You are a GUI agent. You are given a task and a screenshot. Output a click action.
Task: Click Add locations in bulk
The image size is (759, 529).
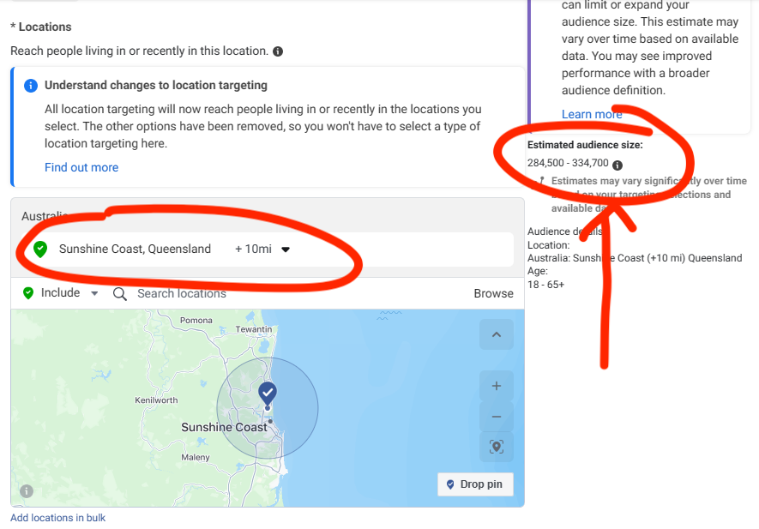pyautogui.click(x=57, y=517)
